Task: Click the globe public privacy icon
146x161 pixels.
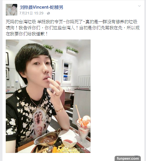Action: 48,13
